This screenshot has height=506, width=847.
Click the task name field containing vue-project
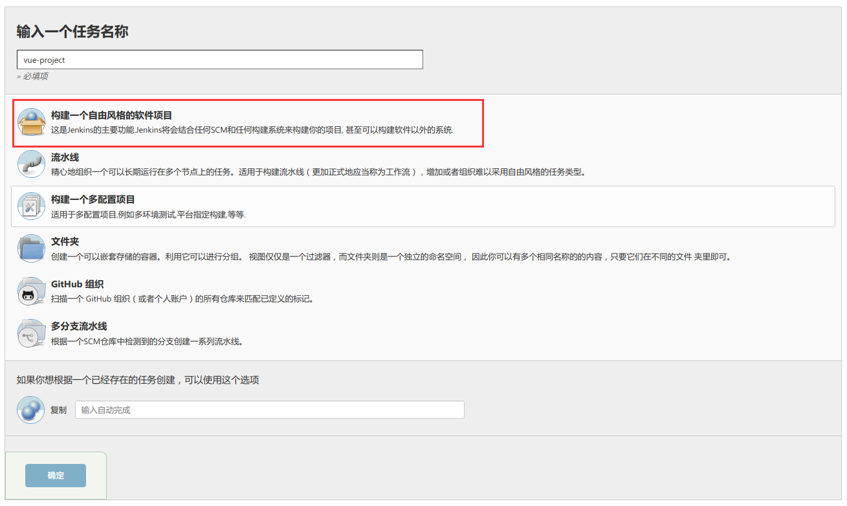point(219,60)
